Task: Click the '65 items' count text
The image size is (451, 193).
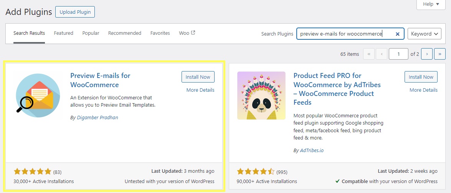Action: pos(349,54)
